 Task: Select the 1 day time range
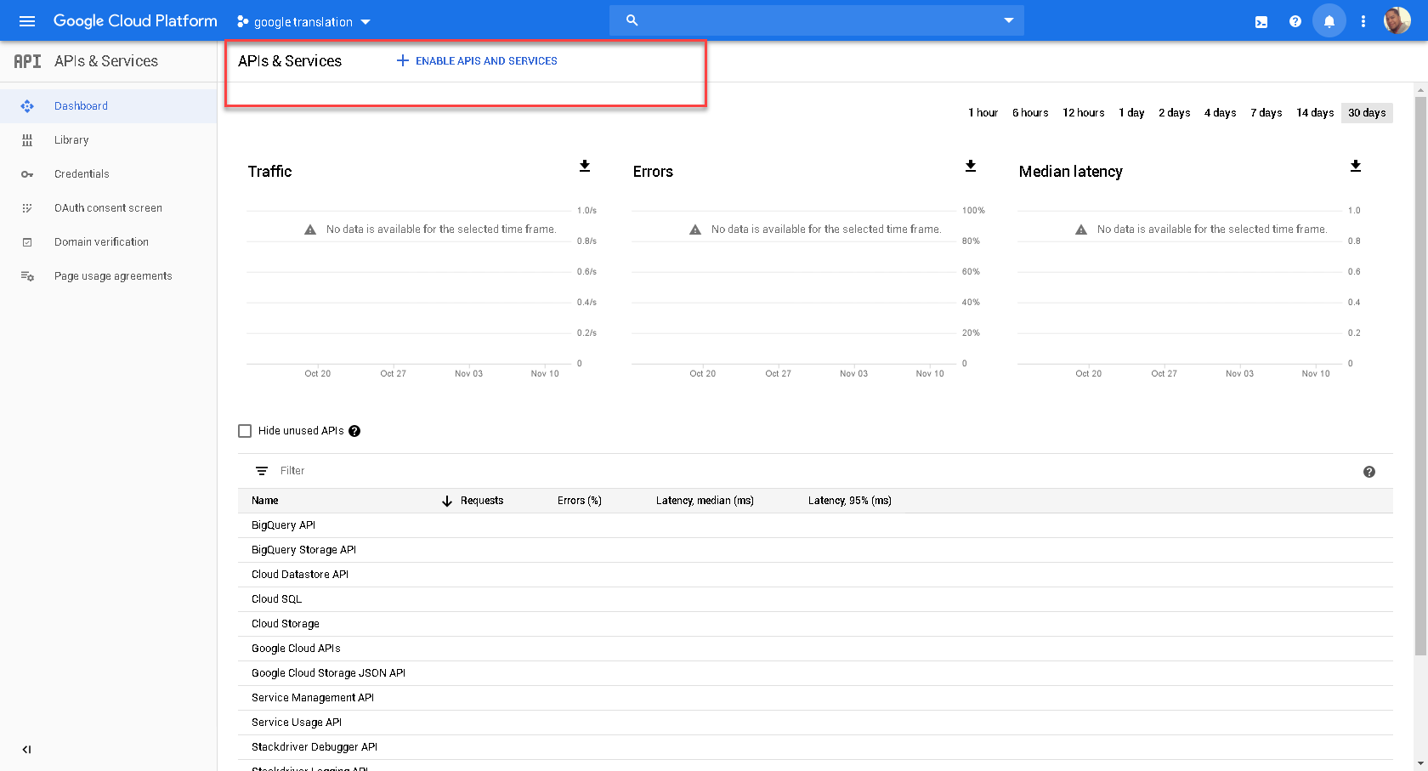(1131, 112)
